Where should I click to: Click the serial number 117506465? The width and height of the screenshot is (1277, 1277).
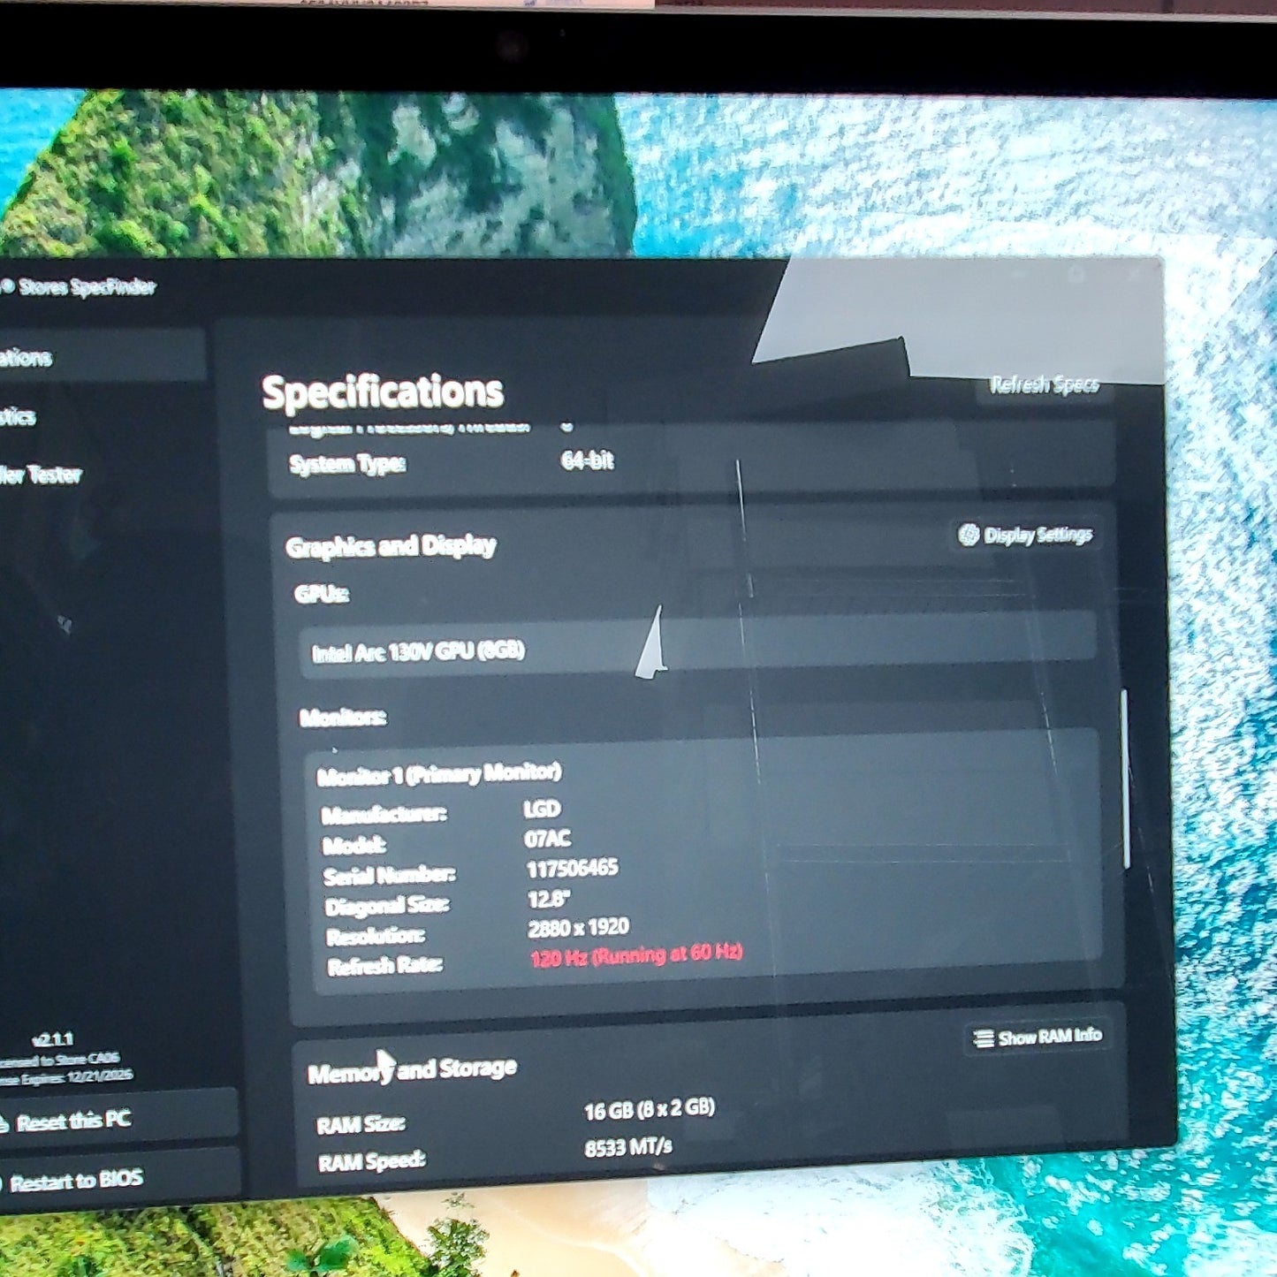pyautogui.click(x=573, y=869)
